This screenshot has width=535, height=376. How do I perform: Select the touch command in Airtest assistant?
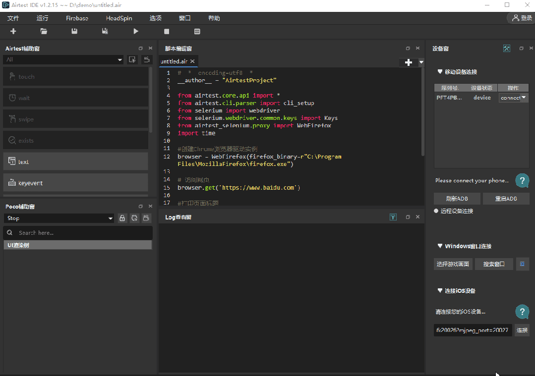pos(75,77)
